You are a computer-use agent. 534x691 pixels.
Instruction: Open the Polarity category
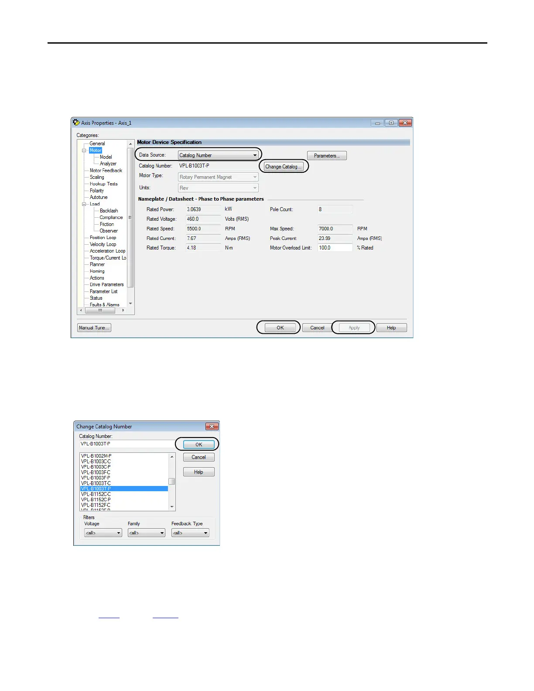point(97,191)
